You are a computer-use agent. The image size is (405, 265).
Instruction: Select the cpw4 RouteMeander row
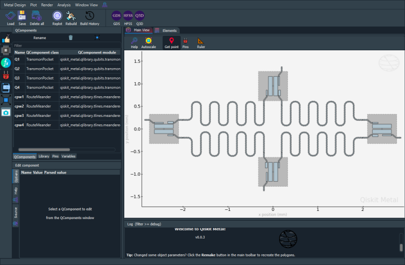(67, 125)
